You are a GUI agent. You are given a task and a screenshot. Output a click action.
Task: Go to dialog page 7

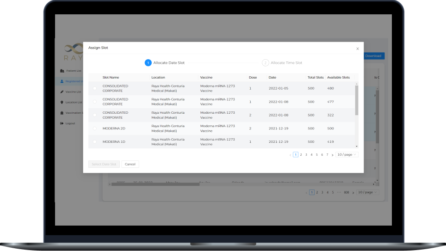tap(327, 155)
